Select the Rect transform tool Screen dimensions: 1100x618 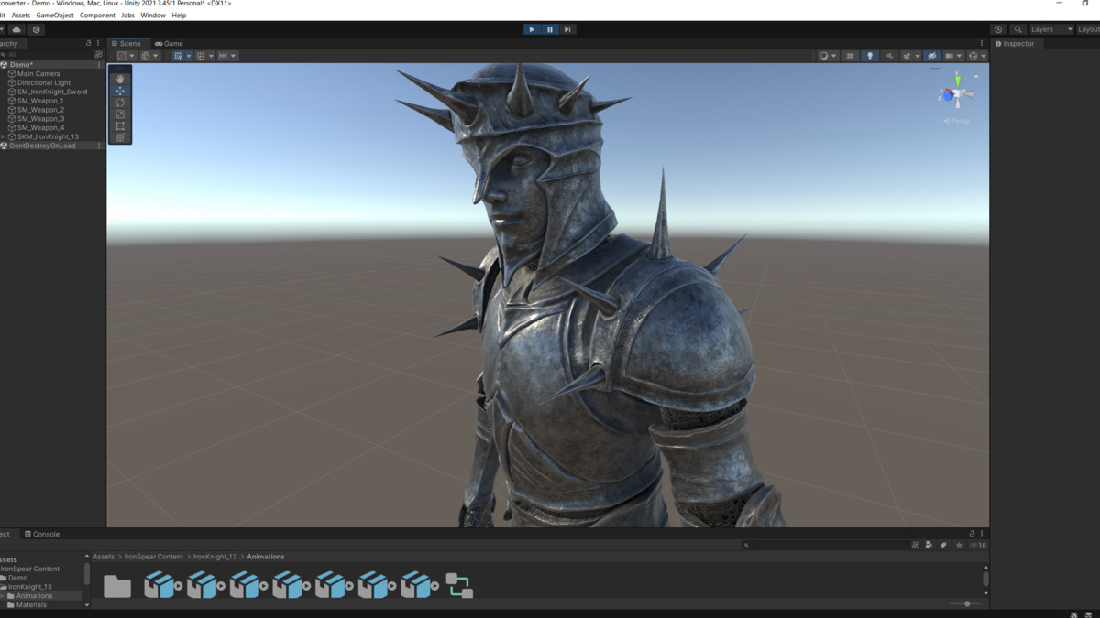(120, 126)
